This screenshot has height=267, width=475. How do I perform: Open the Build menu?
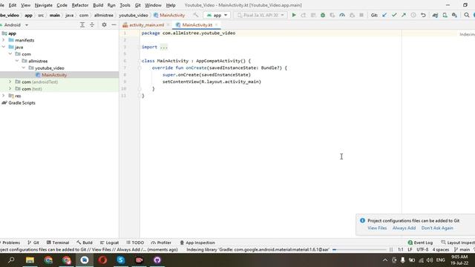coord(98,5)
